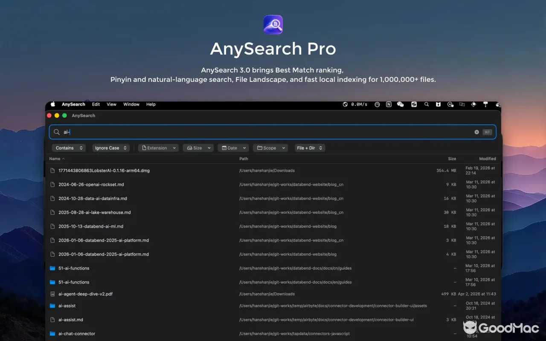Click the 354.4 MB size value

446,170
